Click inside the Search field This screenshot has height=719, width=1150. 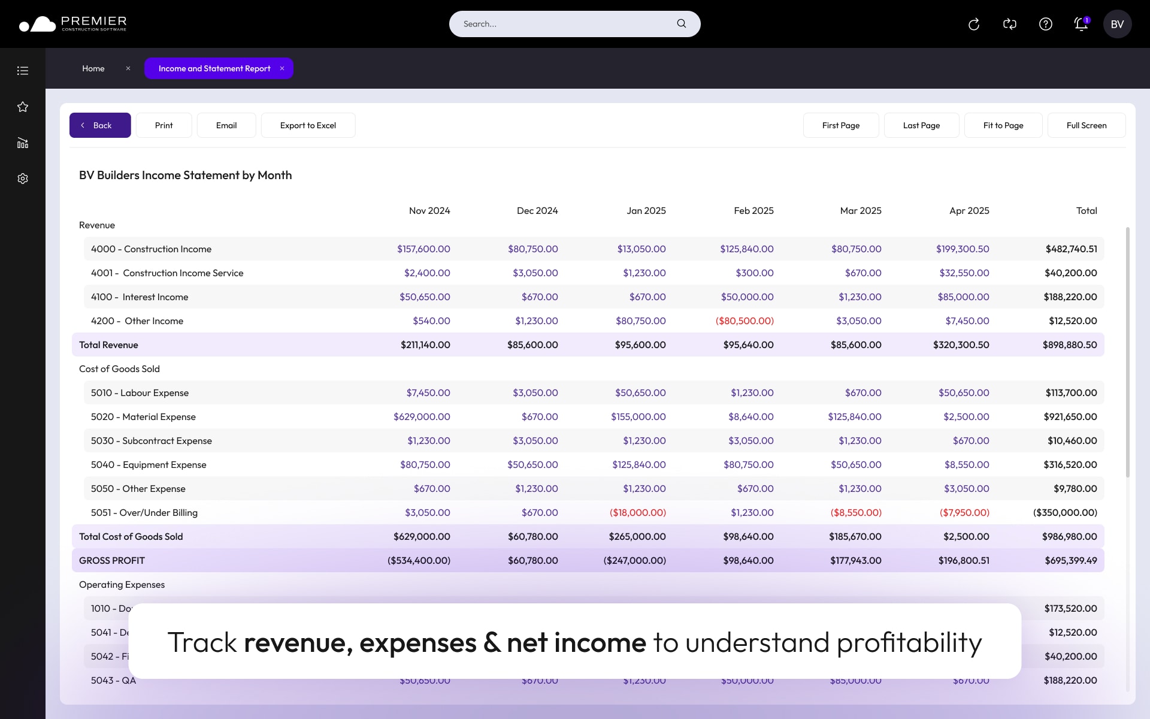pyautogui.click(x=557, y=24)
